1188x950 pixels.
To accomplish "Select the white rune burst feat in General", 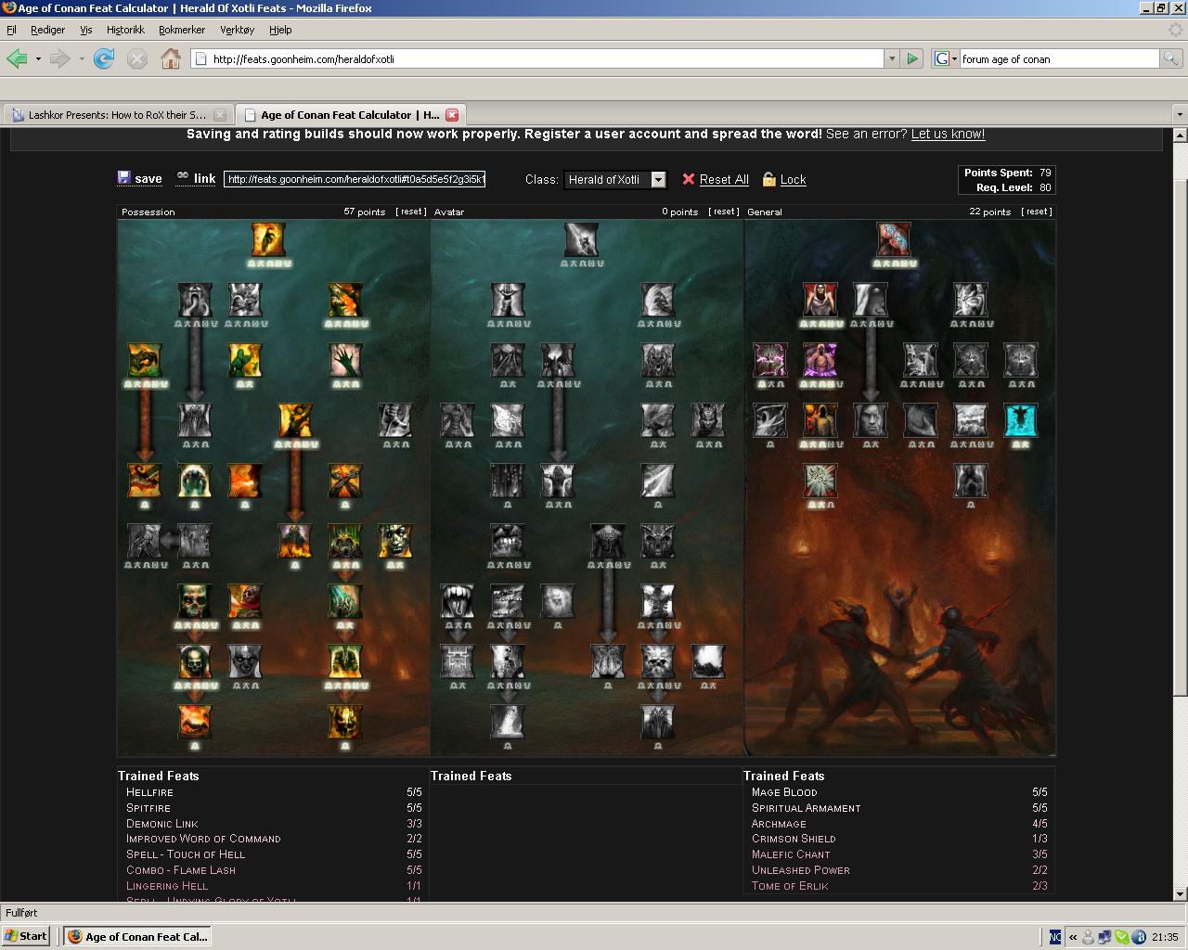I will coord(820,481).
